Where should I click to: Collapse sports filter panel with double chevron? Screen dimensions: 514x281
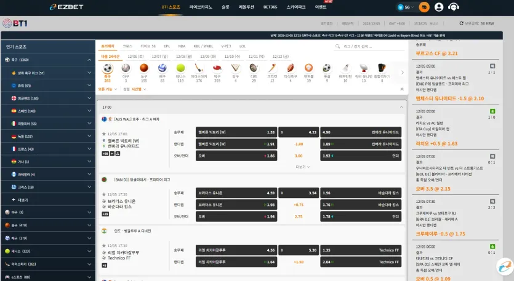click(402, 89)
